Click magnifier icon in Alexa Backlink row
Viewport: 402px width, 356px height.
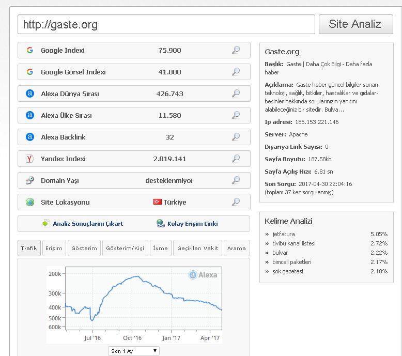[x=236, y=137]
